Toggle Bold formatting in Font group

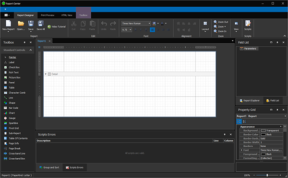pyautogui.click(x=135, y=30)
